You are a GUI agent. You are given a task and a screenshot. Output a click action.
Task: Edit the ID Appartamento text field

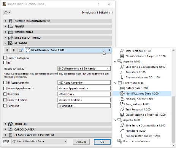point(84,83)
